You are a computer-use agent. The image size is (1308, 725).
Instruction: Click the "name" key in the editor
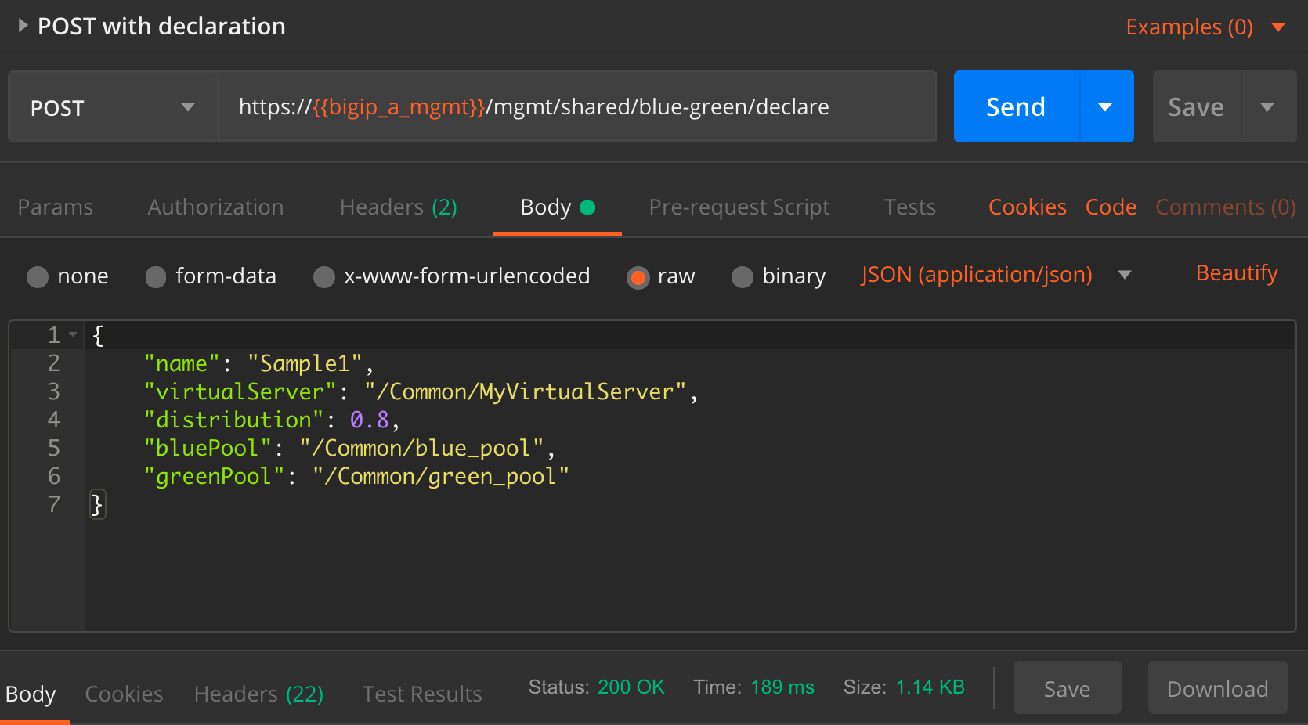point(182,364)
